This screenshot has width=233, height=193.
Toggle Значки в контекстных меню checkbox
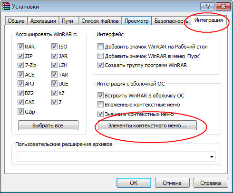coord(100,114)
